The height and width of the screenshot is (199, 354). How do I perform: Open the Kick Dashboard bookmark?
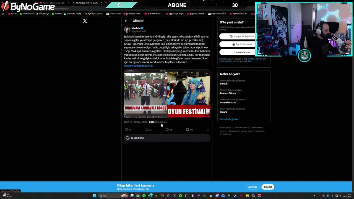27,14
